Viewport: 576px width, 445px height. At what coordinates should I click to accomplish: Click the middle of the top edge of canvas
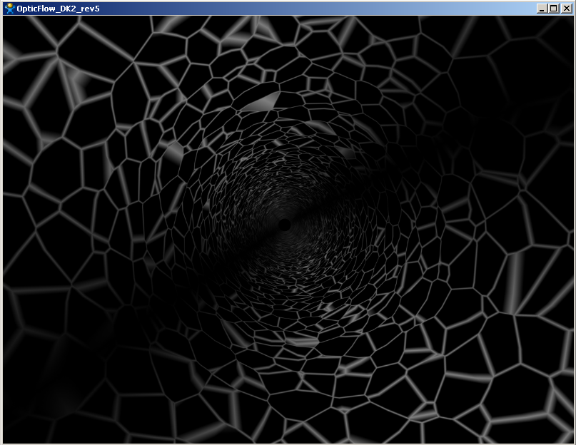[288, 19]
